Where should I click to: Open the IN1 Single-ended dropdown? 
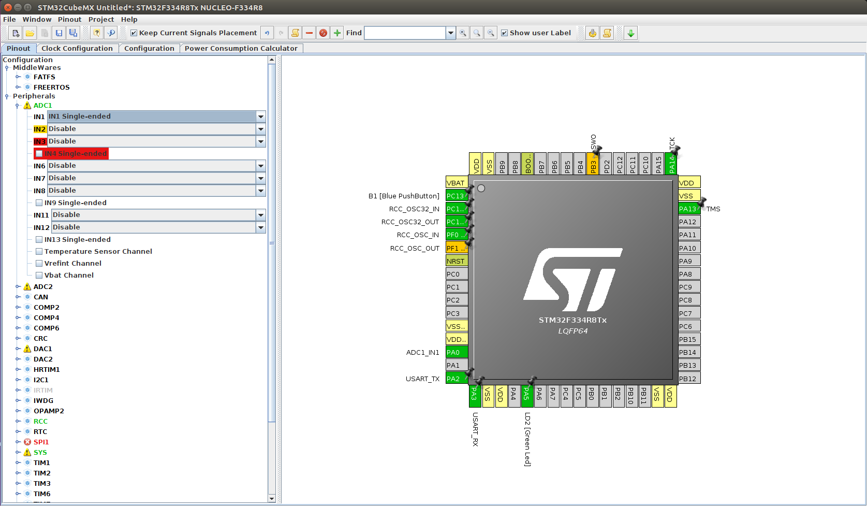pos(261,117)
